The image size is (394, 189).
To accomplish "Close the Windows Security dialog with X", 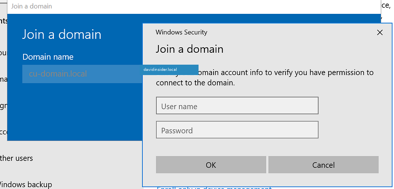I will click(x=380, y=32).
